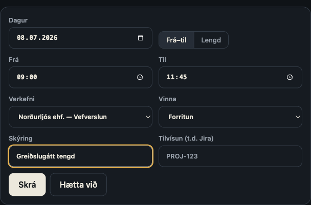Screen dimensions: 311x205
Task: Click the Tilvísun PROJ-123 reference field
Action: [x=230, y=156]
